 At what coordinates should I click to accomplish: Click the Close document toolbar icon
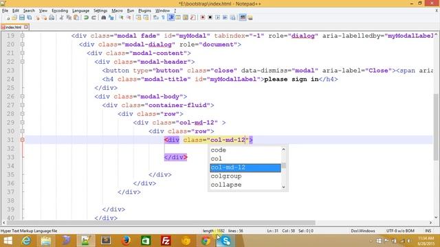tap(36, 18)
